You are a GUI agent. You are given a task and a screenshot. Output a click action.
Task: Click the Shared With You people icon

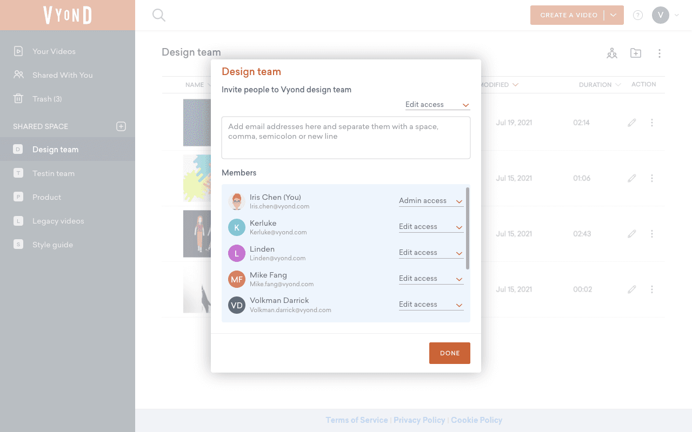18,75
